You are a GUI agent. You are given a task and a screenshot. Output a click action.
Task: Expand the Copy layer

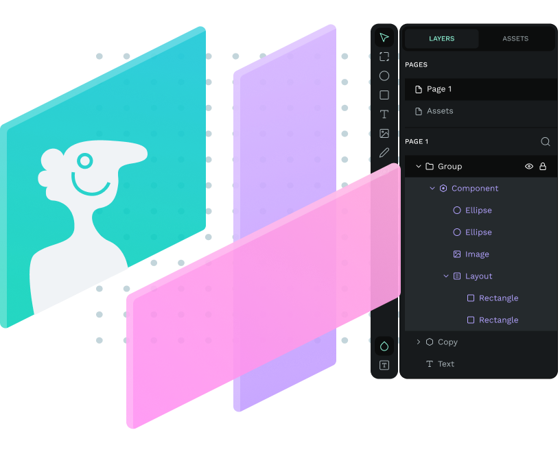[419, 342]
